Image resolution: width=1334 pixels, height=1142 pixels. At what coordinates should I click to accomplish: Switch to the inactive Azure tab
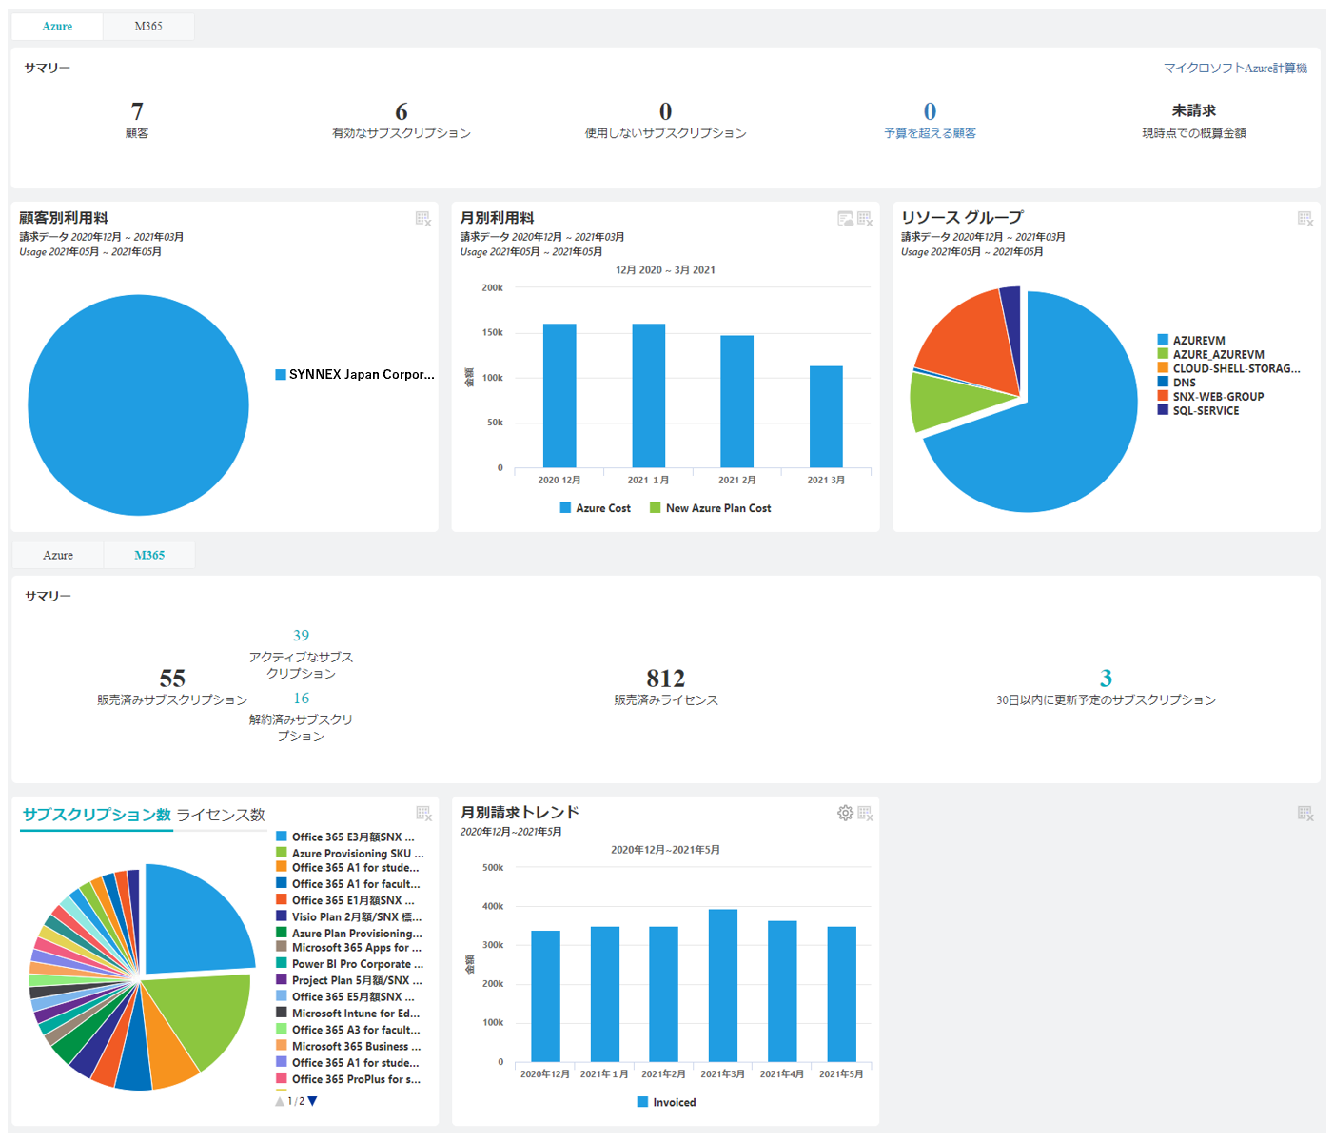(x=58, y=555)
